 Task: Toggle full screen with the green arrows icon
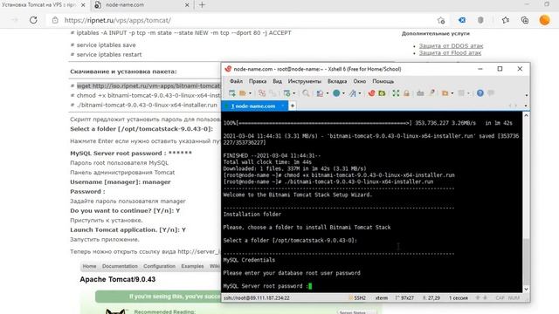click(396, 93)
